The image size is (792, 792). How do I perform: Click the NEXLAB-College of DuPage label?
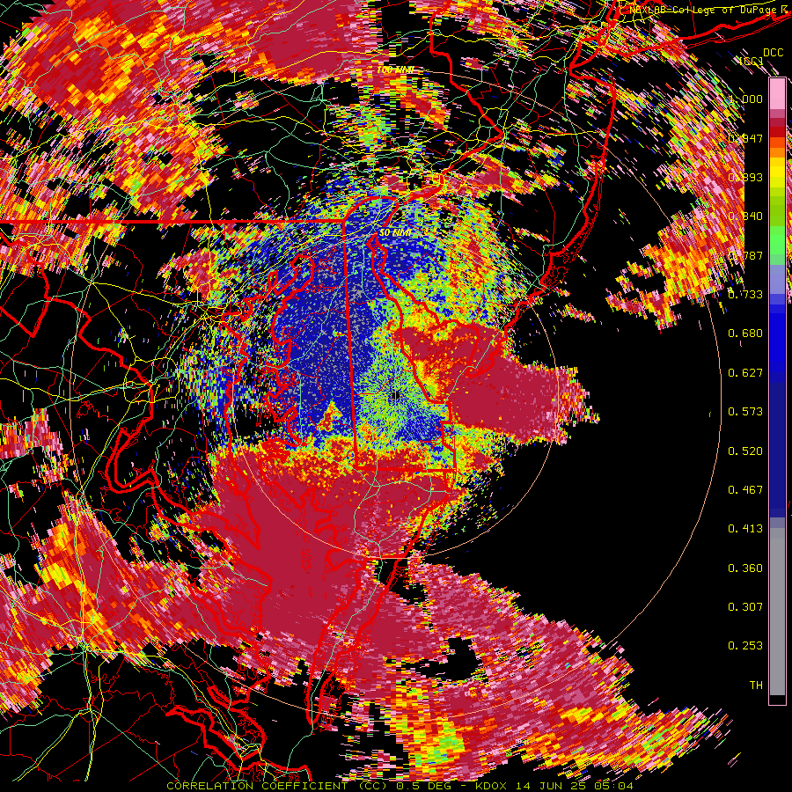(709, 10)
